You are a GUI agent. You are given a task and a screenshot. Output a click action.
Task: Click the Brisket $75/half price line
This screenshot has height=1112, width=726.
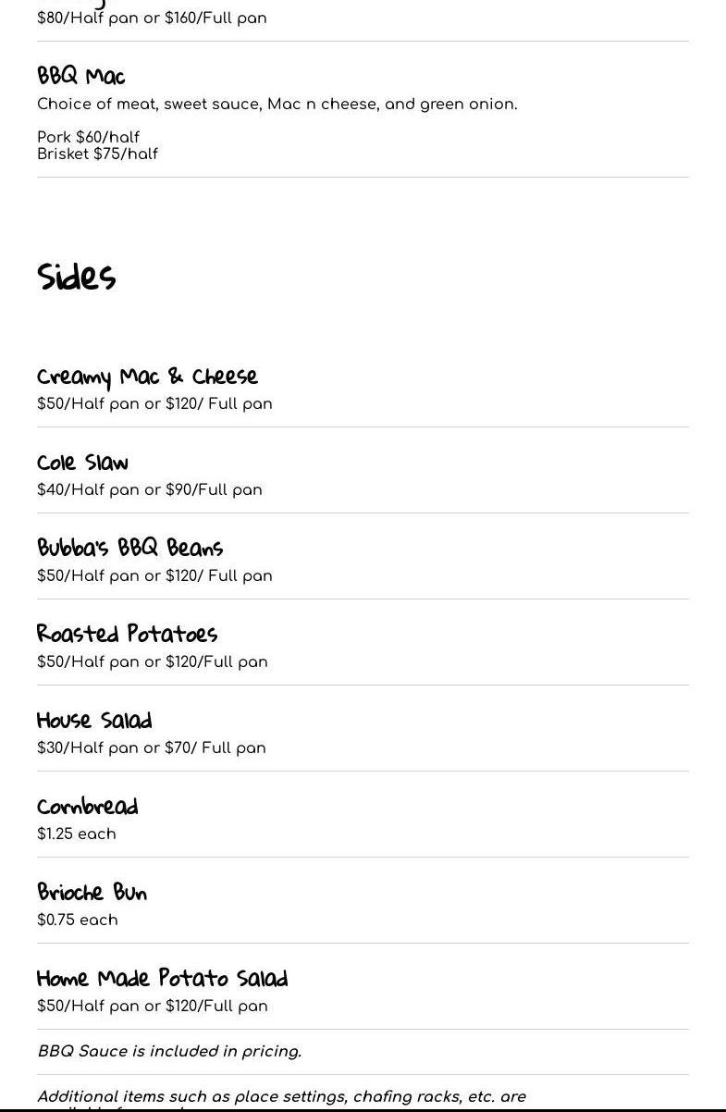tap(98, 154)
